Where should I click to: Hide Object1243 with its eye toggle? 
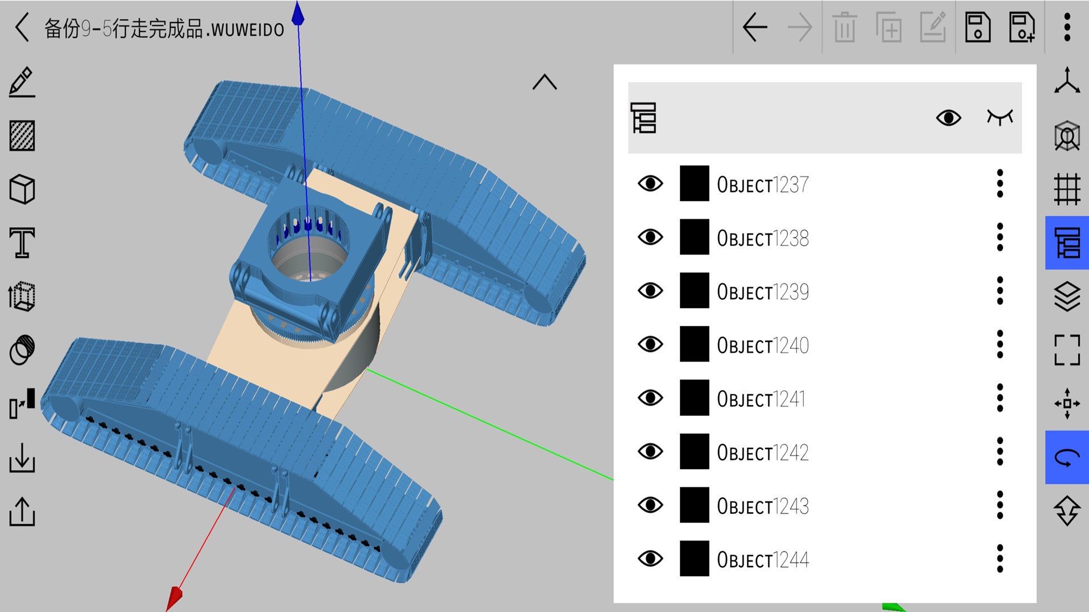pyautogui.click(x=650, y=505)
